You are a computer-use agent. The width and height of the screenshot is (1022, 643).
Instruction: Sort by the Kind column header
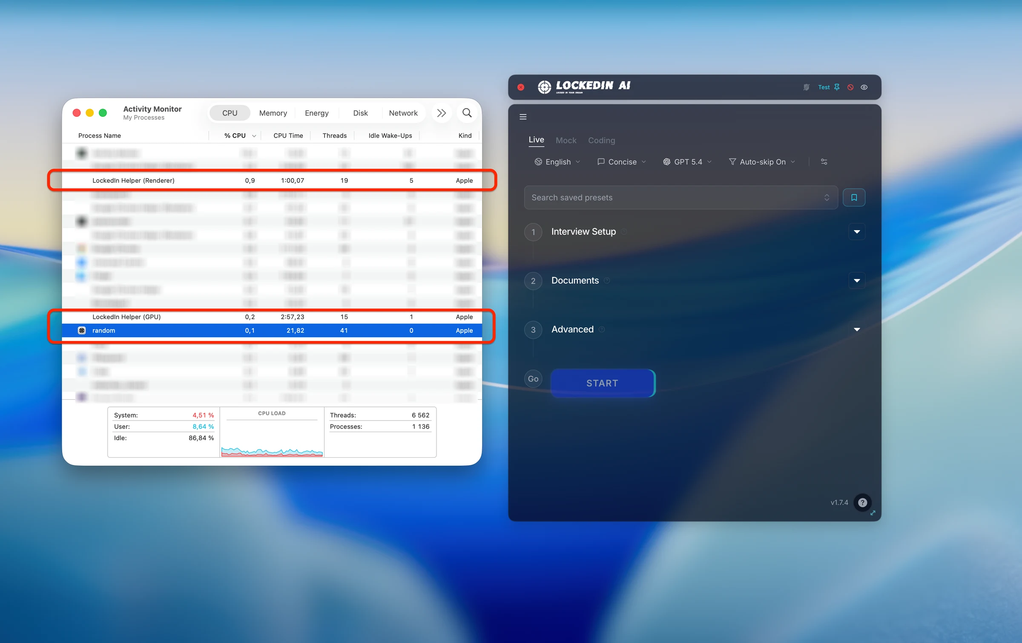[x=465, y=136]
